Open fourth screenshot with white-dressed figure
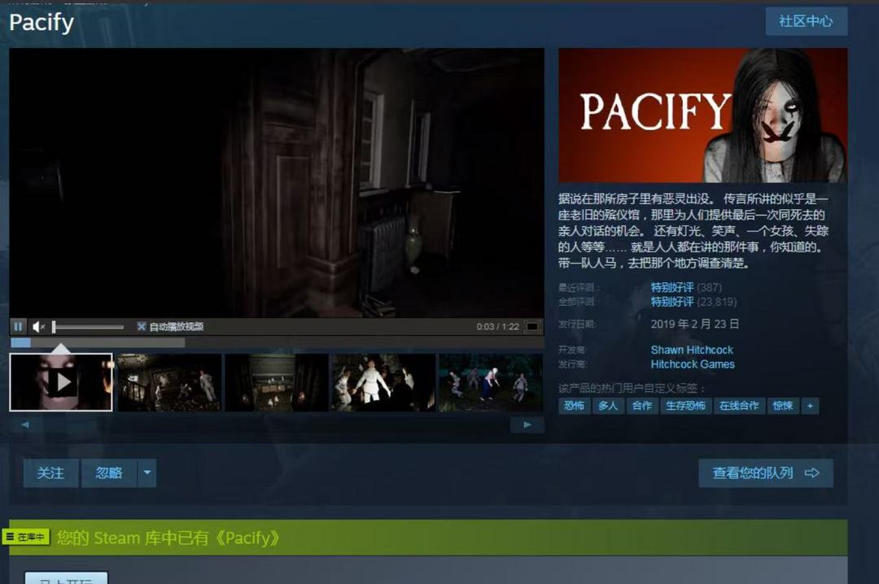879x584 pixels. pyautogui.click(x=383, y=382)
